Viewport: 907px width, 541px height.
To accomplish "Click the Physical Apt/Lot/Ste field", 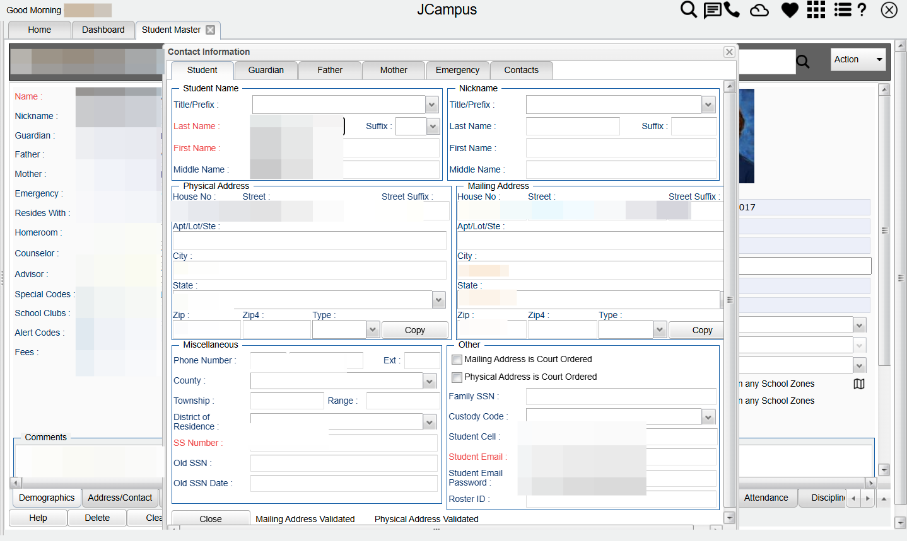I will click(x=309, y=241).
